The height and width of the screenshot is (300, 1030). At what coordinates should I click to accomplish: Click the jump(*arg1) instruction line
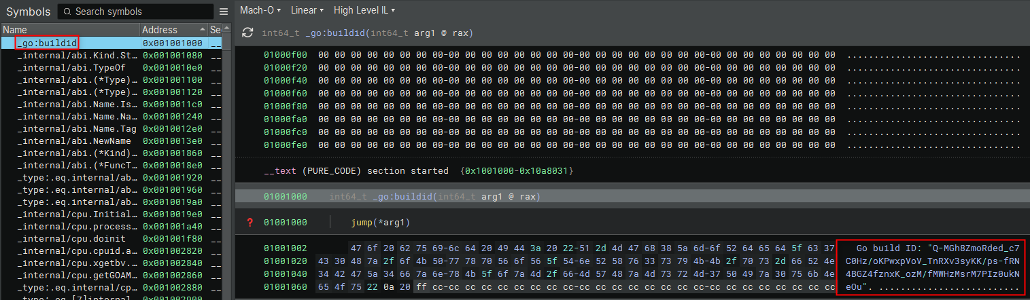(x=380, y=222)
